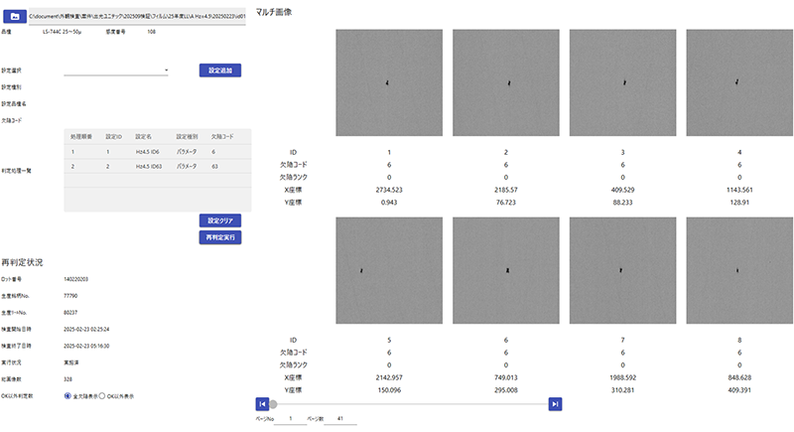794x432 pixels.
Task: Click the マルチ画像 heading
Action: click(274, 12)
